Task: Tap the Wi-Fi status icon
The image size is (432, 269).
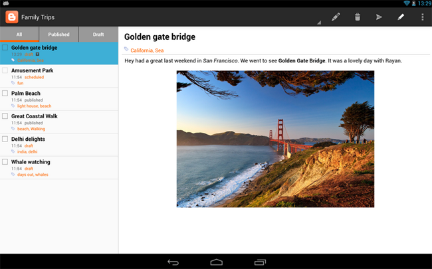Action: pos(407,3)
